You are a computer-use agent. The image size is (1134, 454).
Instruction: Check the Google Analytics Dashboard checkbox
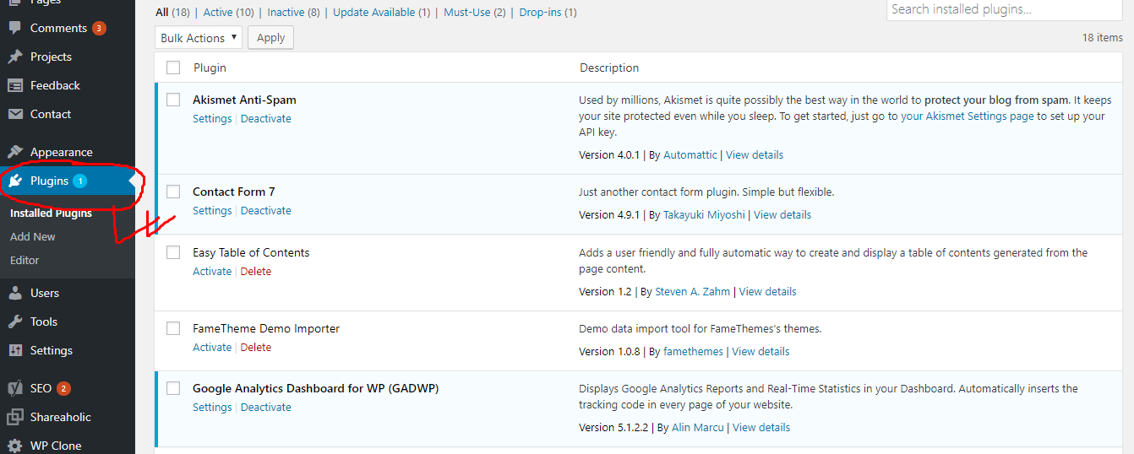pos(173,388)
